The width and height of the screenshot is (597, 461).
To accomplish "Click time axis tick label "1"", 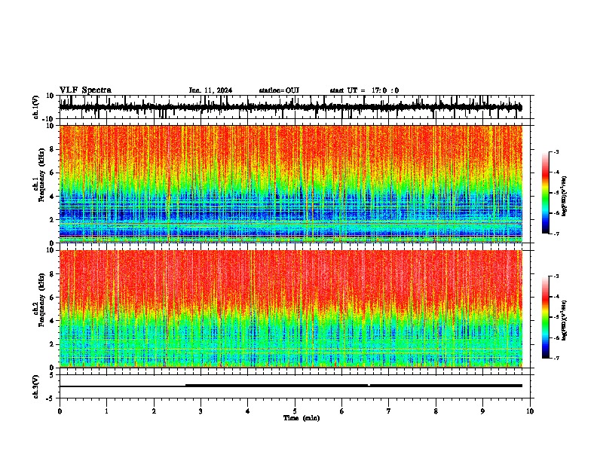I will [106, 411].
